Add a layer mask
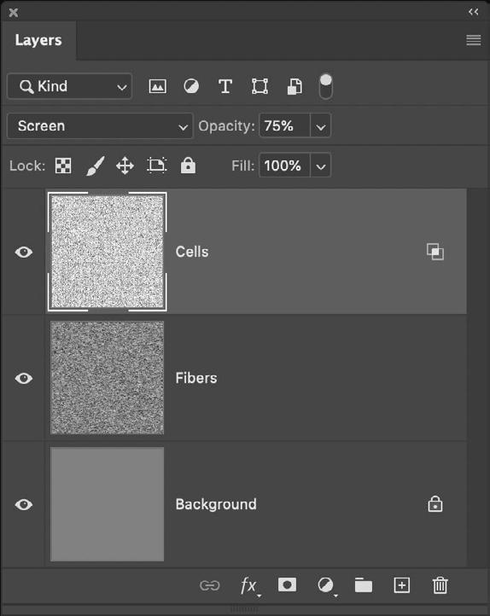490x616 pixels. click(x=287, y=584)
